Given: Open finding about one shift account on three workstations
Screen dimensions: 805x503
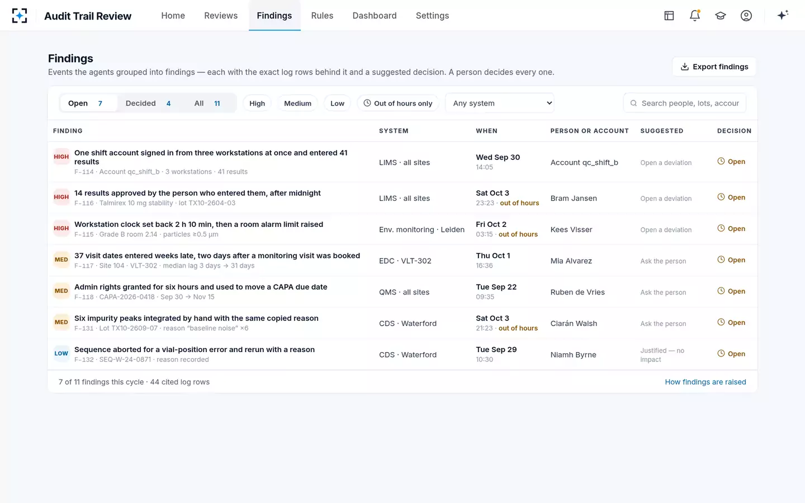Looking at the screenshot, I should click(211, 157).
